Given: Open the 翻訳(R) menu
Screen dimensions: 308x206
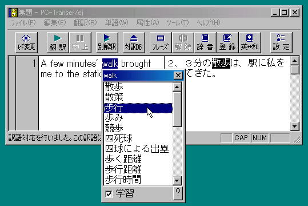Looking at the screenshot, I should coord(85,23).
